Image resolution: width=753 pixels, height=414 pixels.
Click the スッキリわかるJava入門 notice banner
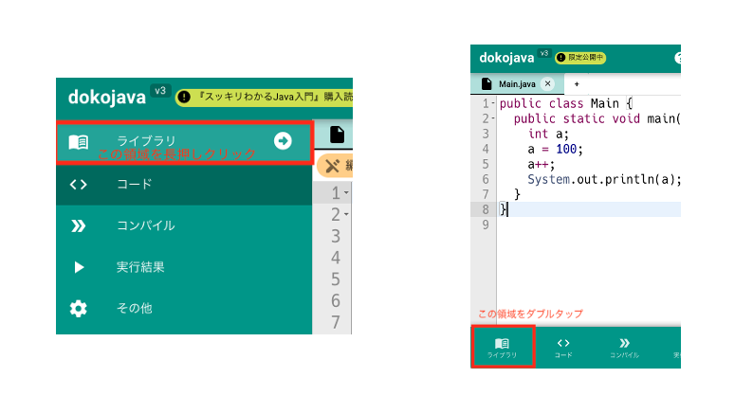tap(264, 96)
